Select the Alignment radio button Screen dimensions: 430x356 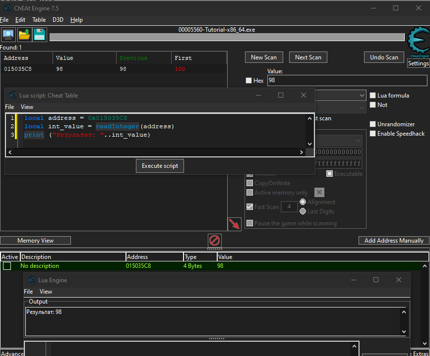point(303,202)
